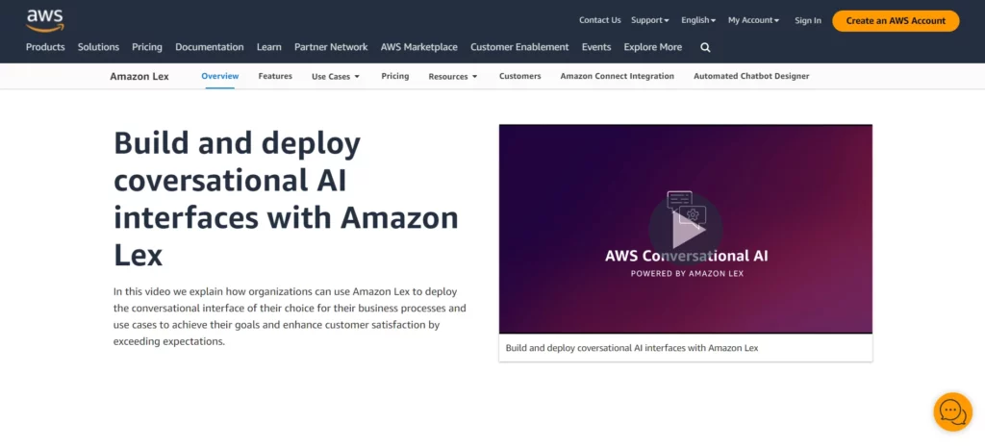Expand the Support dropdown
Viewport: 985px width, 447px height.
[x=649, y=20]
